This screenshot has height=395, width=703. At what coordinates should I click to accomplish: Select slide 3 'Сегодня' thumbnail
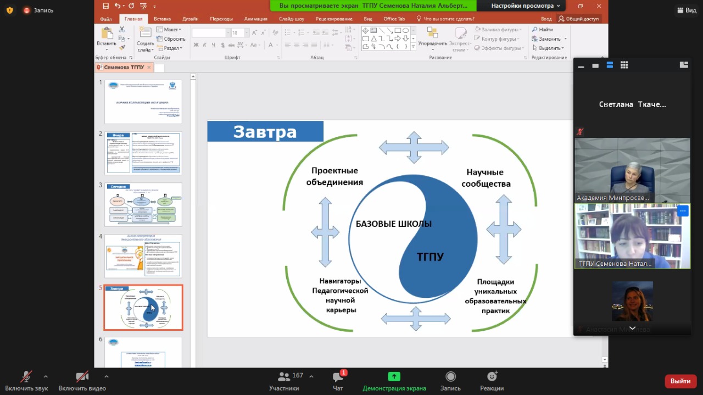coord(143,205)
